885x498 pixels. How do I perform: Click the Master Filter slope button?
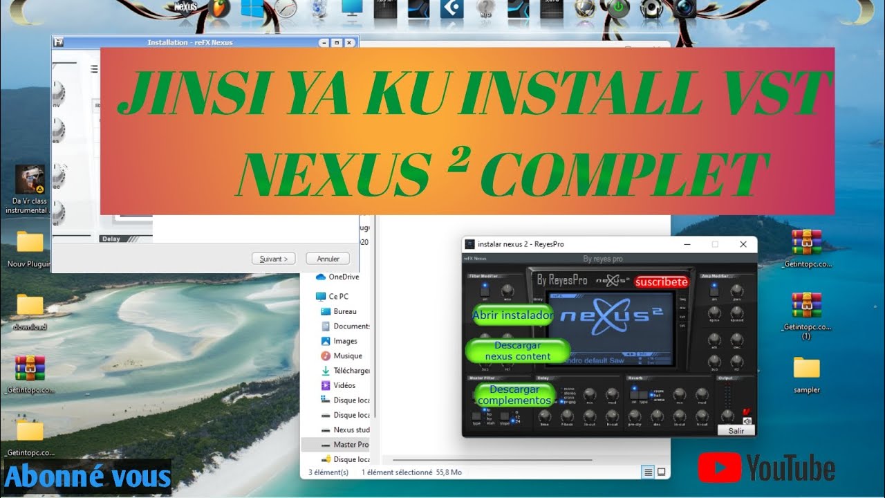pyautogui.click(x=504, y=416)
